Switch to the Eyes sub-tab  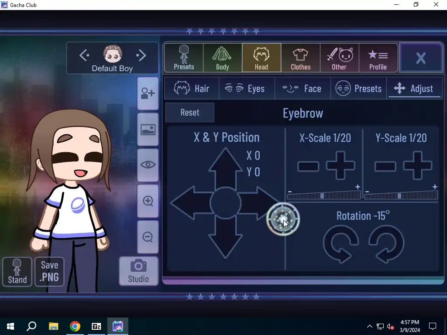[247, 88]
